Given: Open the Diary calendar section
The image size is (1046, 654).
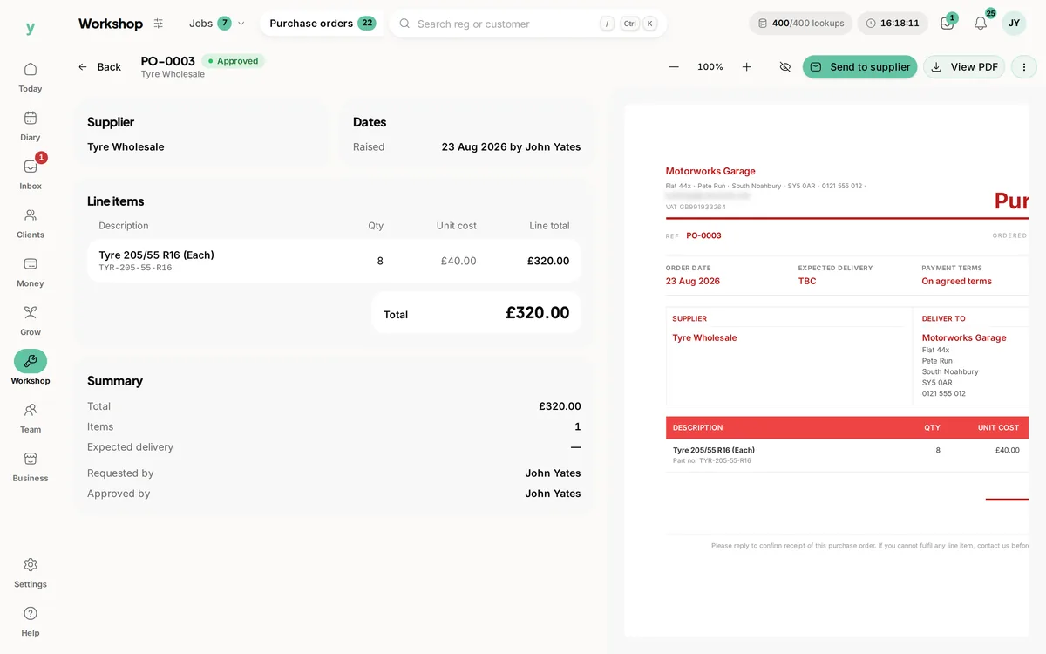Looking at the screenshot, I should [31, 126].
